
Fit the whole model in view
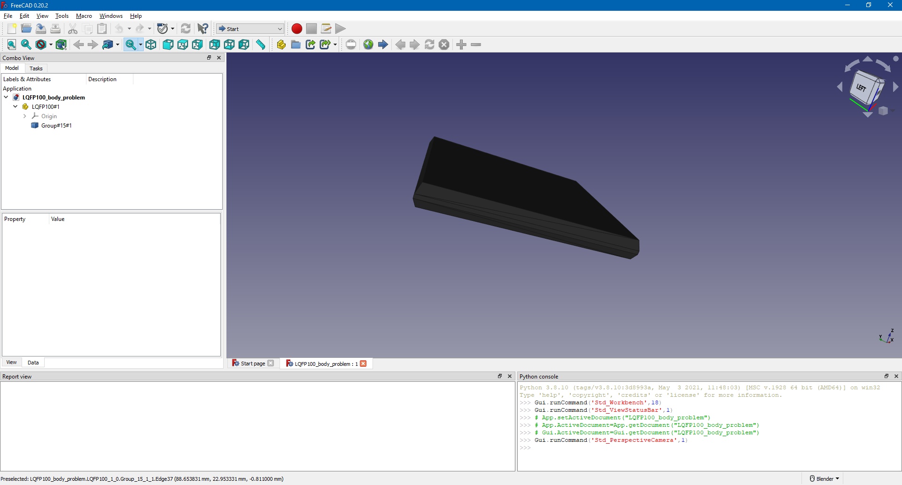pyautogui.click(x=11, y=45)
